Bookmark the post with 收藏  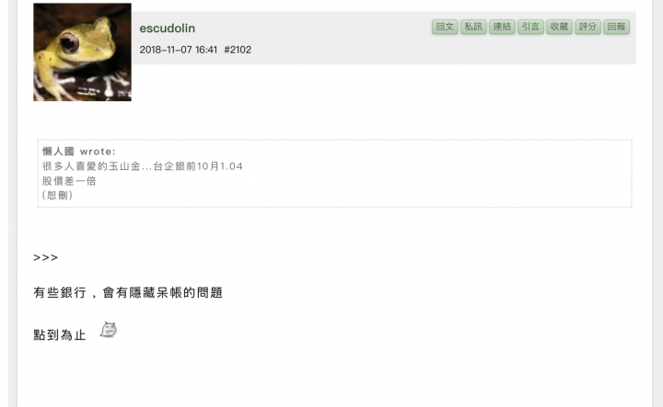[559, 27]
